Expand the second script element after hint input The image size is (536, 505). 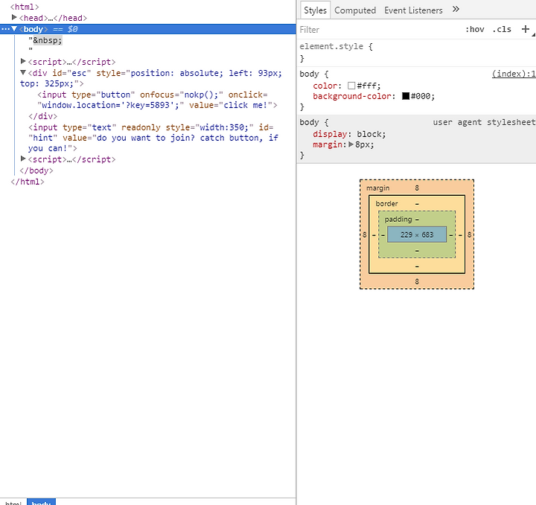click(x=23, y=159)
